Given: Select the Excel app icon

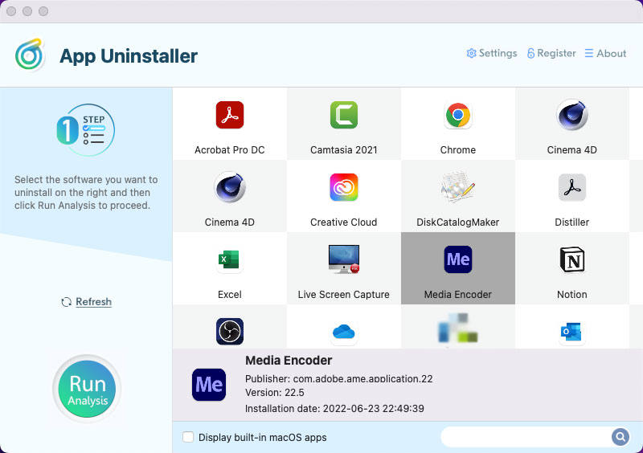Looking at the screenshot, I should tap(230, 259).
